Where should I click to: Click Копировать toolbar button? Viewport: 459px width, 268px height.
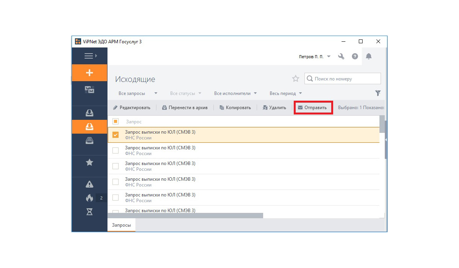pyautogui.click(x=235, y=108)
